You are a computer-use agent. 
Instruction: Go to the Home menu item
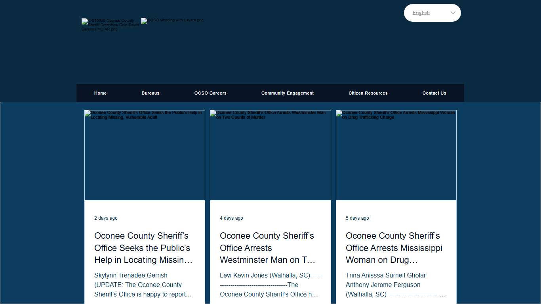(100, 93)
